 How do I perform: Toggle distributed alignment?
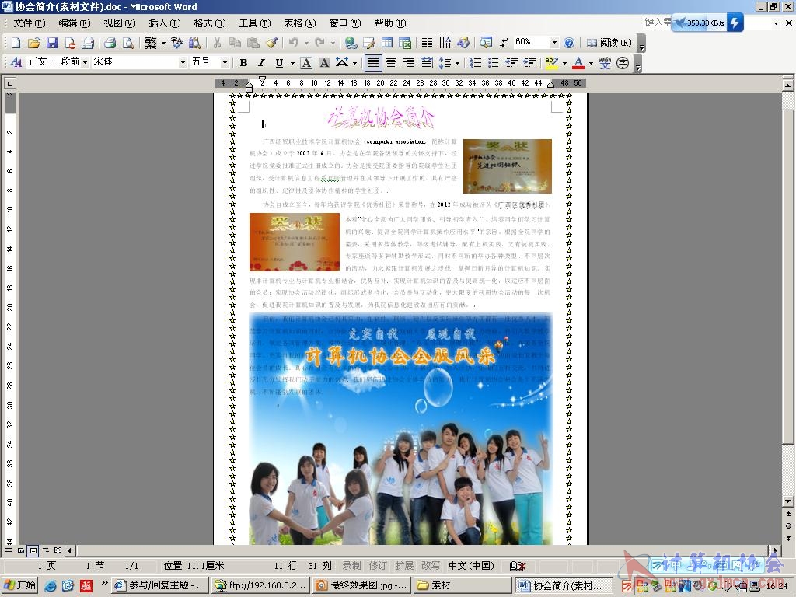tap(427, 62)
